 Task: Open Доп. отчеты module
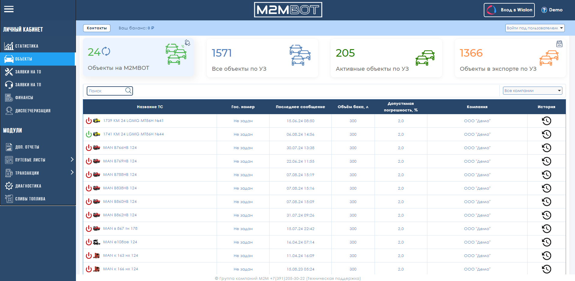(38, 147)
